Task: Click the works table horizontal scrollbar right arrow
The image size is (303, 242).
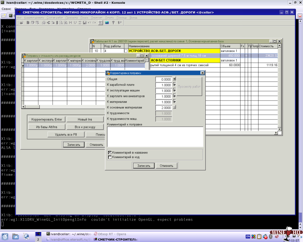Action: coord(276,133)
